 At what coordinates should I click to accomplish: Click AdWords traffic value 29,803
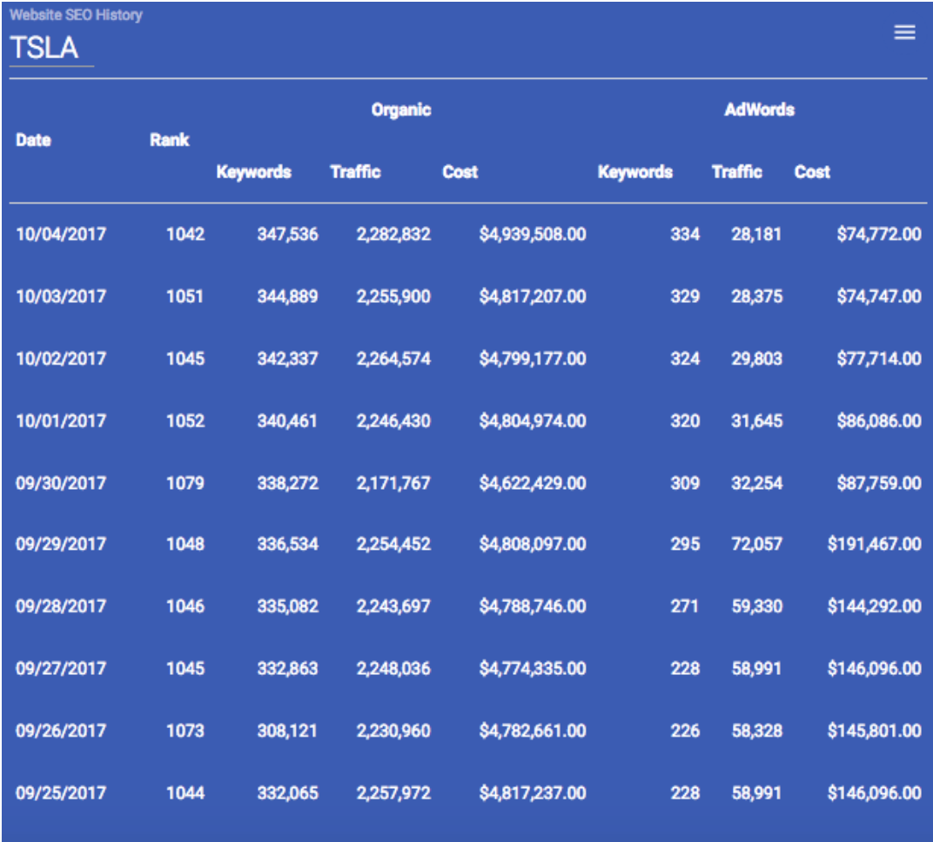pos(757,358)
